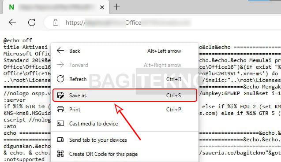
Task: Click the left arrow icon beside Back
Action: [x=60, y=51]
